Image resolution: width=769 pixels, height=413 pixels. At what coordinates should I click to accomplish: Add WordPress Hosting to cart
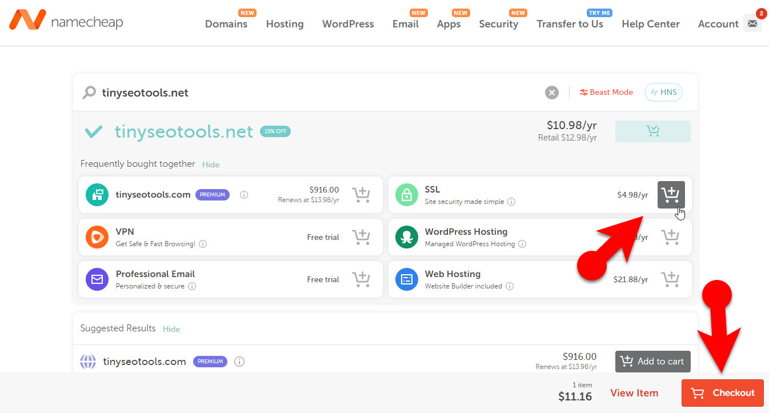click(x=671, y=237)
